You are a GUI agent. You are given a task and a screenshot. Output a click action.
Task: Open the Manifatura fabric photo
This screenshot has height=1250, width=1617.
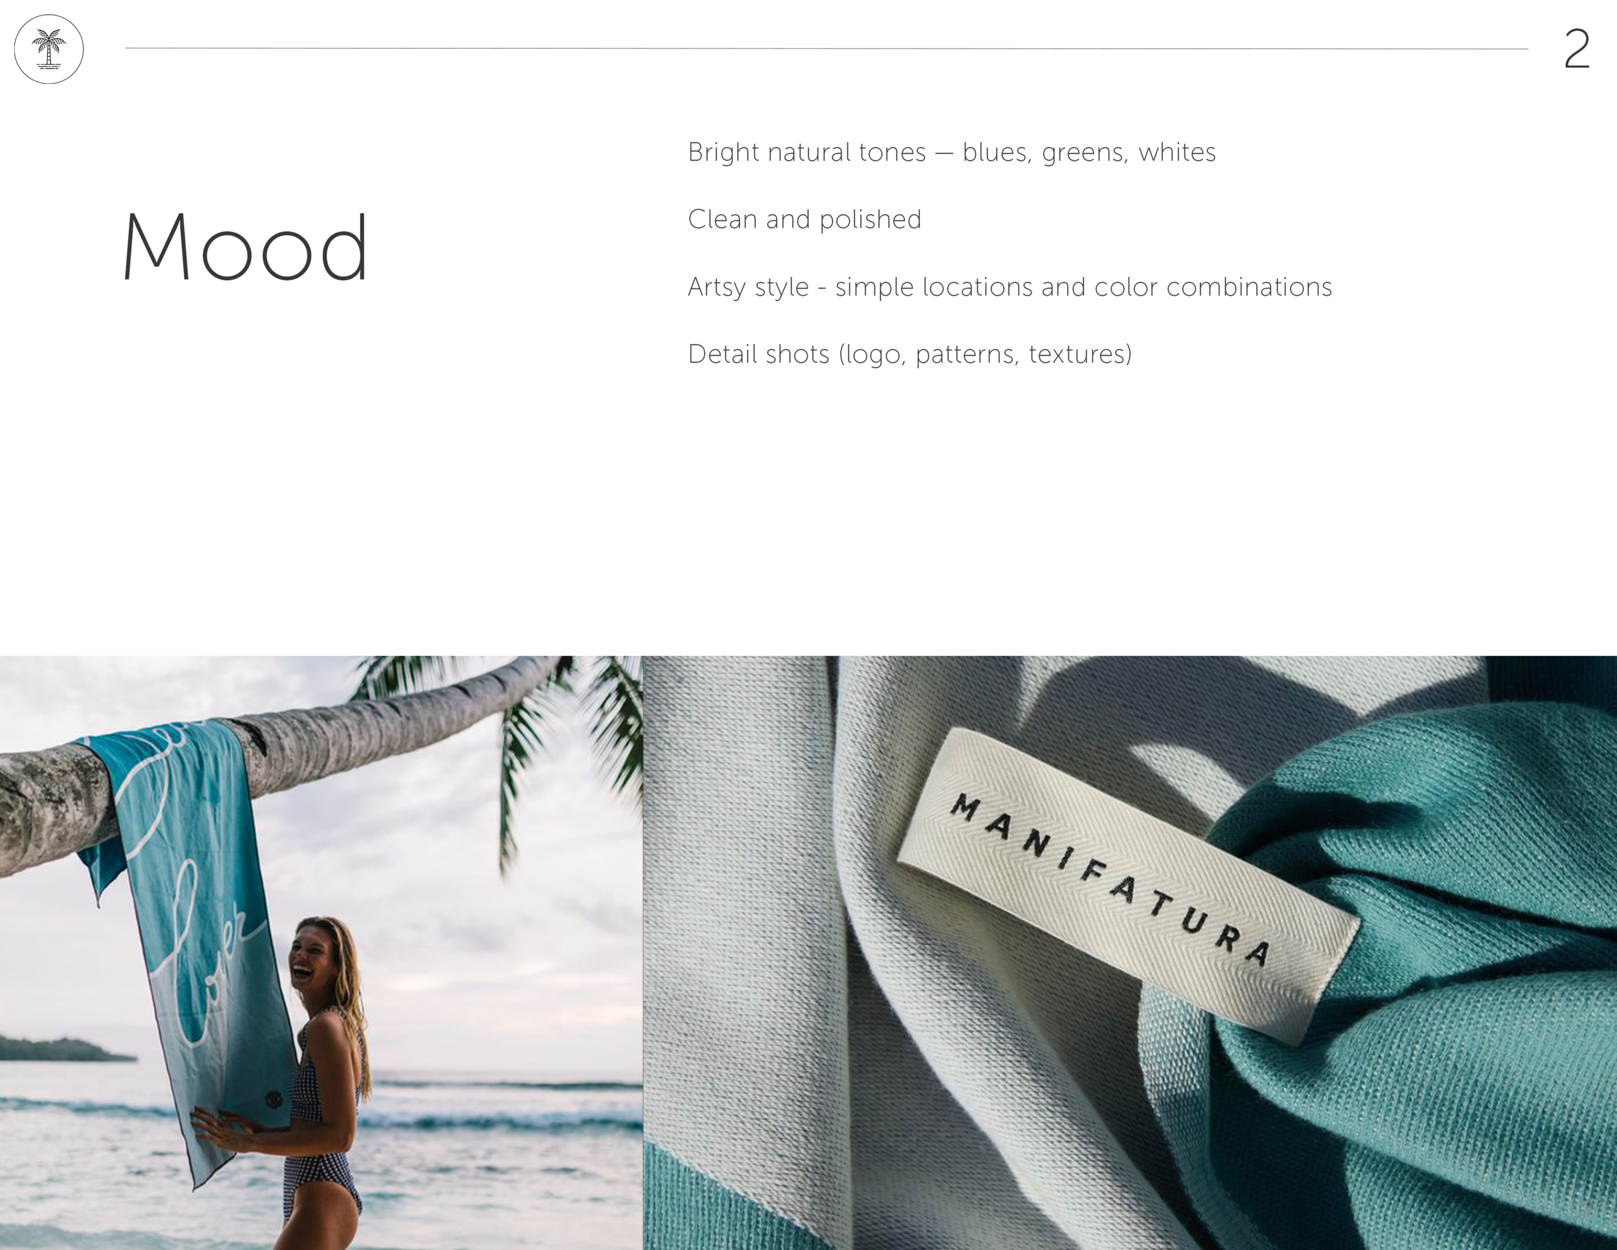[1130, 952]
